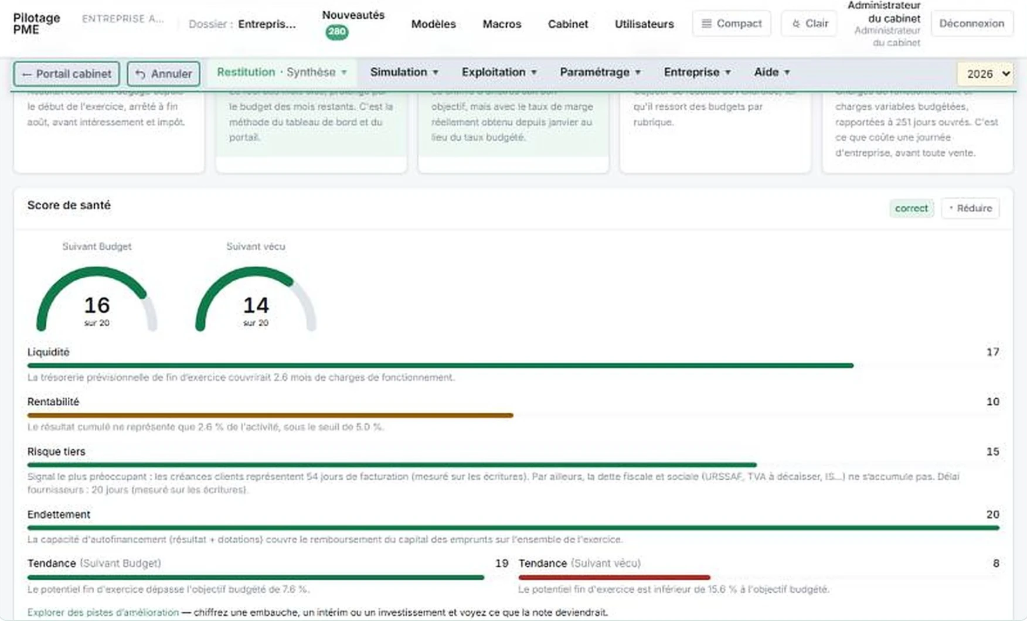Image resolution: width=1027 pixels, height=621 pixels.
Task: Click the Risque tiers progress bar
Action: 513,465
